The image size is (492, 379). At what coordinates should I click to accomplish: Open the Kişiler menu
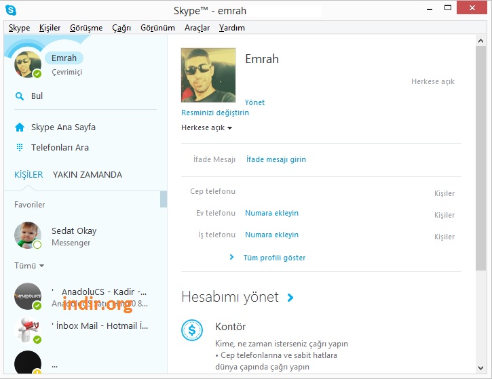[50, 28]
